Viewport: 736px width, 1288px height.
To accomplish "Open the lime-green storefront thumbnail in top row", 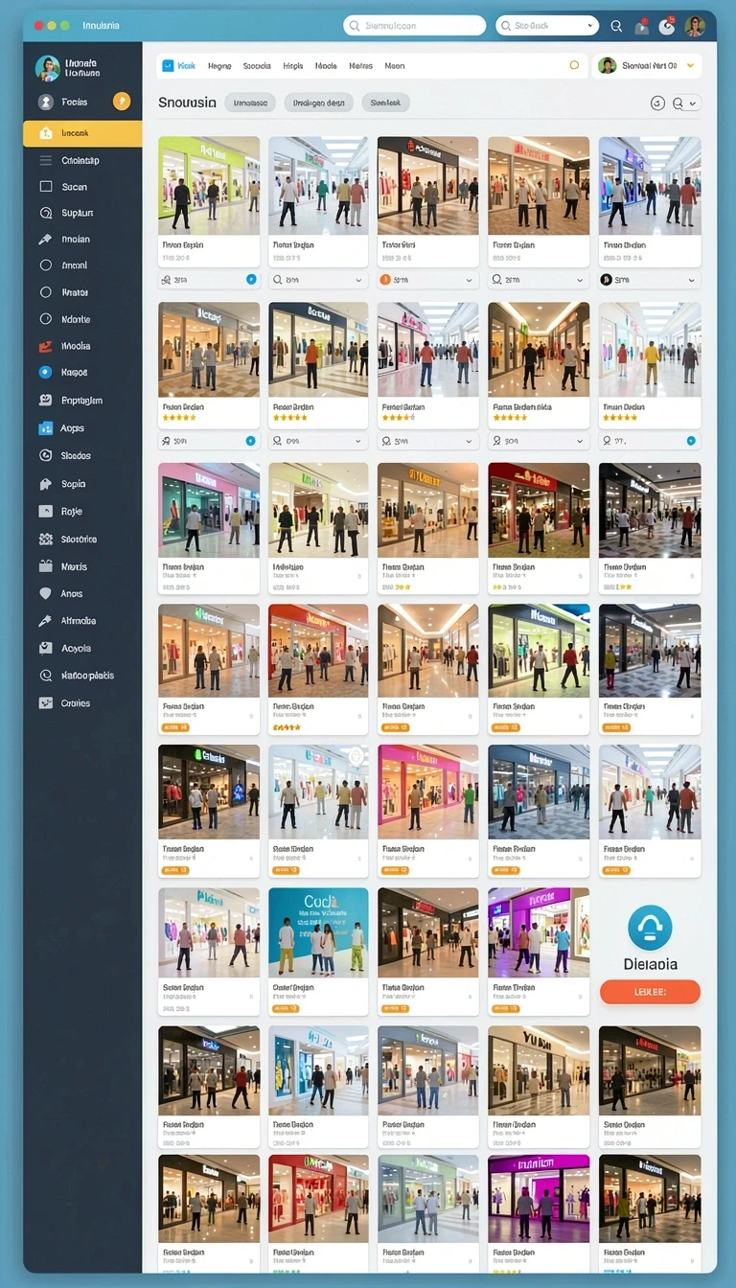I will click(209, 186).
